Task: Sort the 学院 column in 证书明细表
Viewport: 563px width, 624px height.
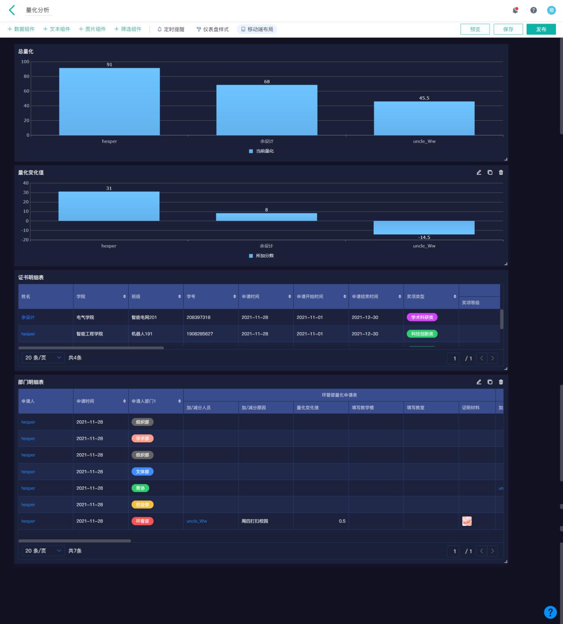Action: click(124, 297)
